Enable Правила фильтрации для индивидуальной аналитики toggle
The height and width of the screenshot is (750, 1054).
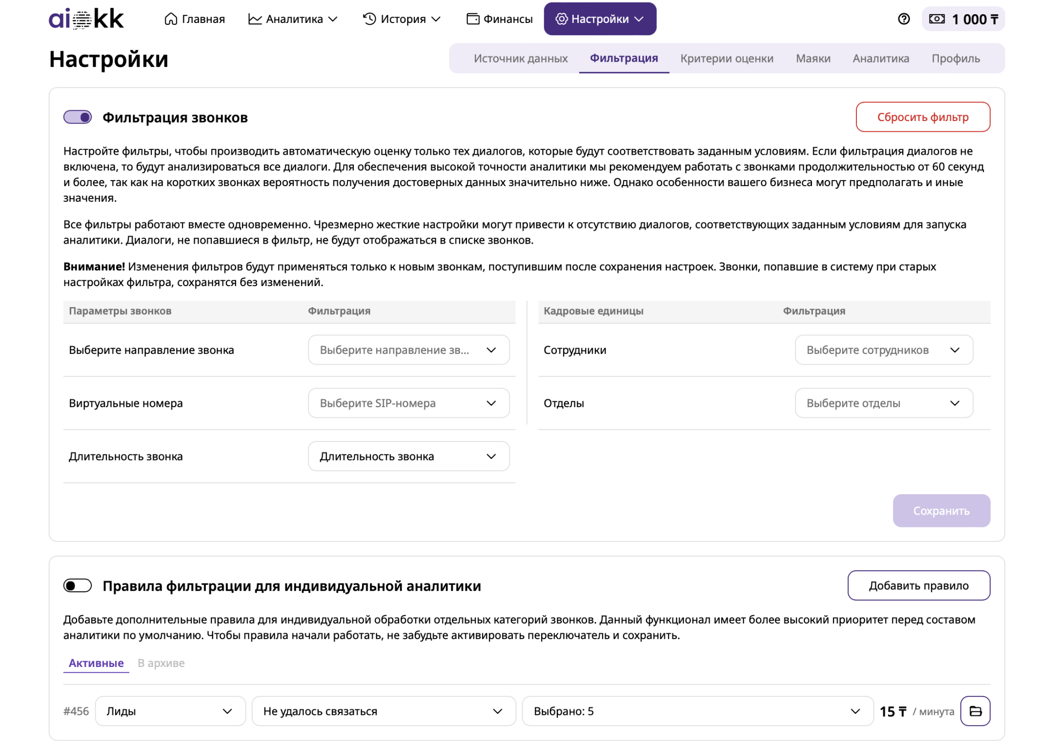(78, 585)
